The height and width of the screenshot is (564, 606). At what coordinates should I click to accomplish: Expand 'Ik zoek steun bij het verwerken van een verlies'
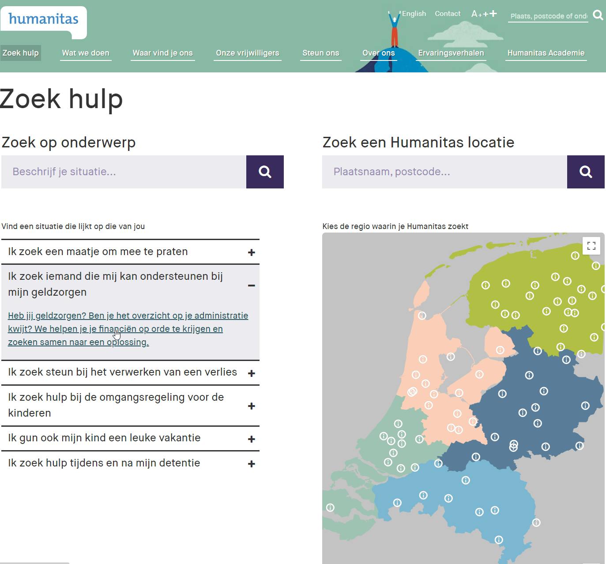(130, 372)
